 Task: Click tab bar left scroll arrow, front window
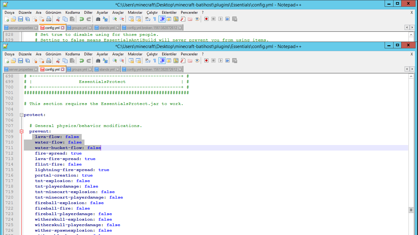tap(407, 69)
